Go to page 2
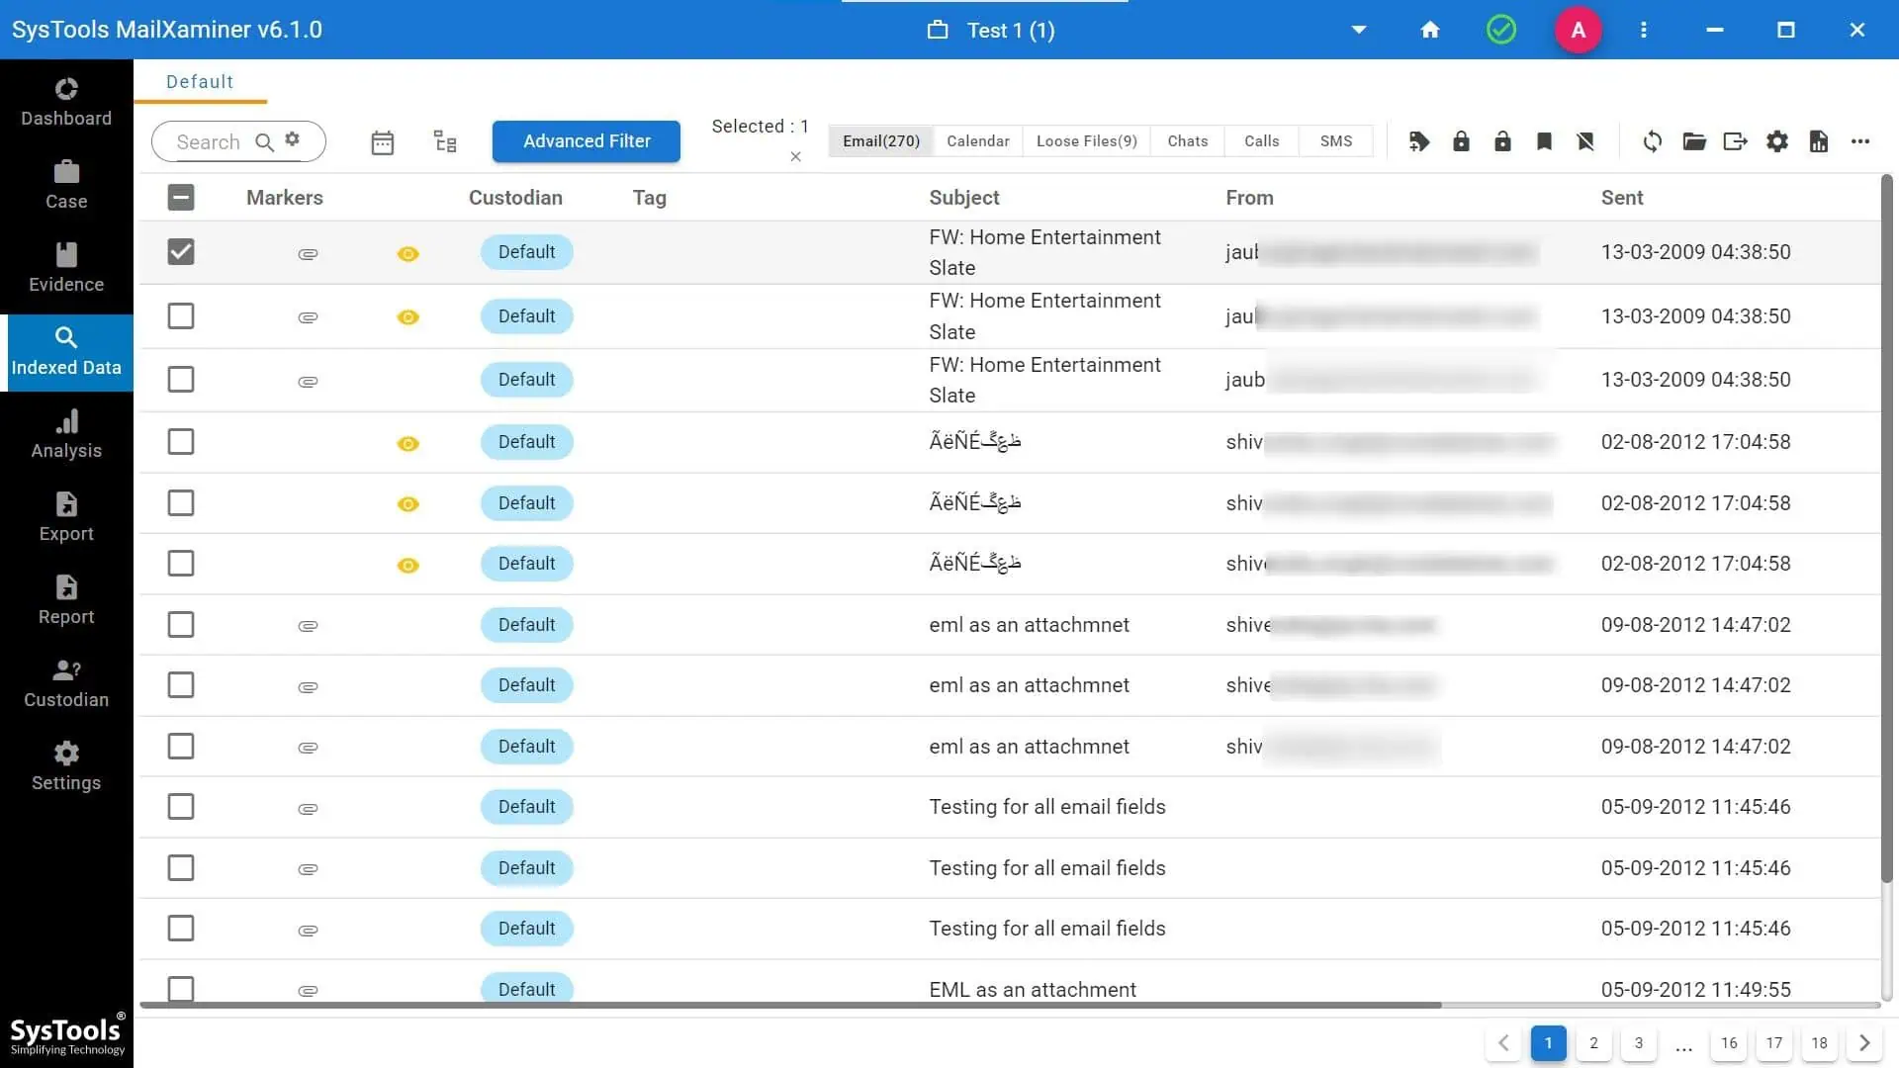Screen dimensions: 1899x1068 [x=1593, y=1043]
